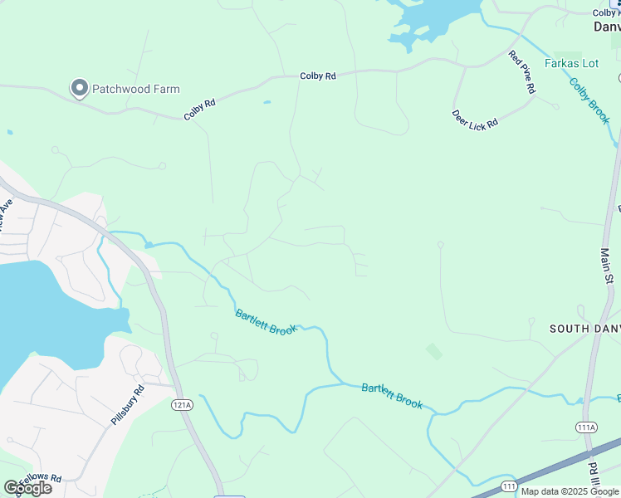Click the Colby Brook label
621x498 pixels.
[589, 101]
